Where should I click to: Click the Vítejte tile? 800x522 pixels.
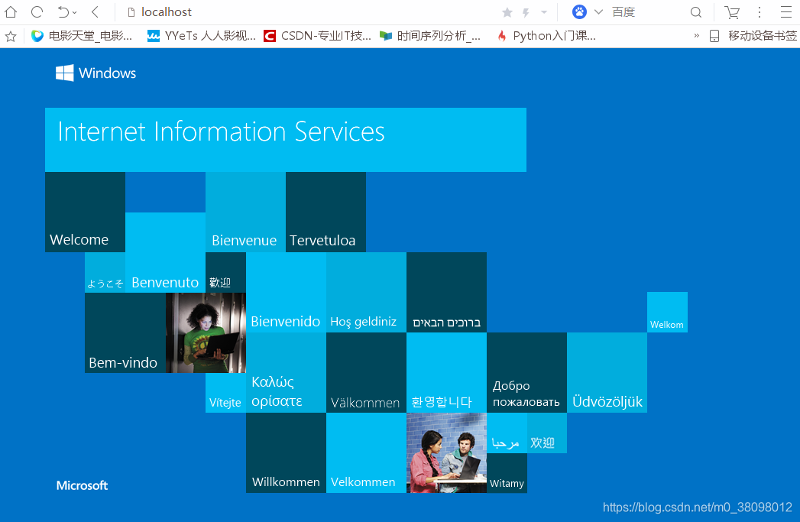tap(225, 393)
